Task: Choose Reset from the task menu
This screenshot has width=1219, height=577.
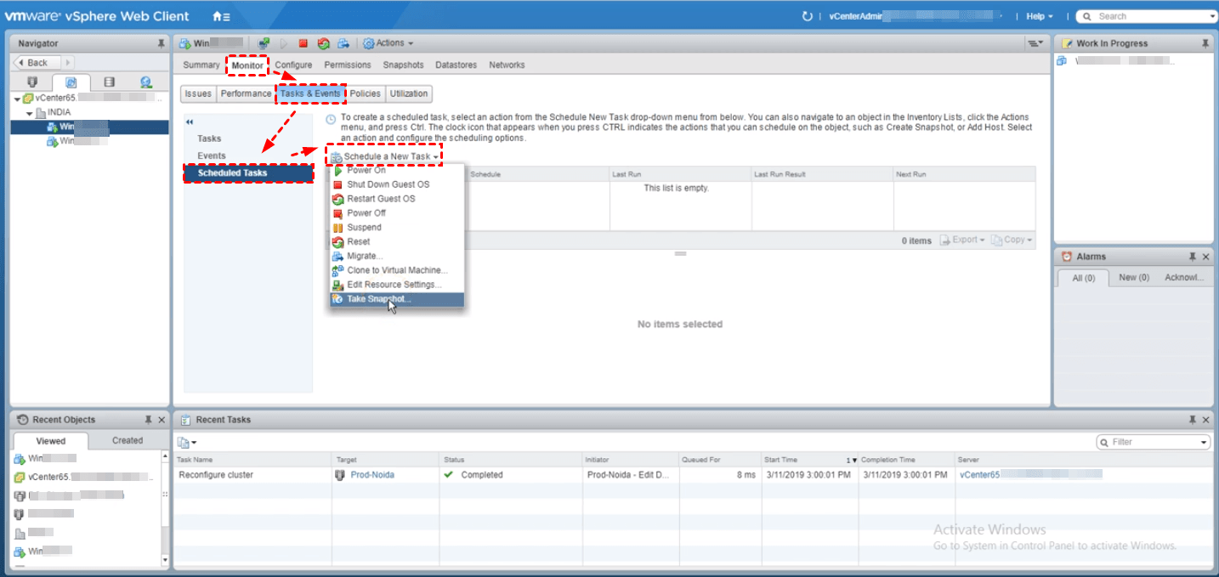Action: tap(396, 241)
